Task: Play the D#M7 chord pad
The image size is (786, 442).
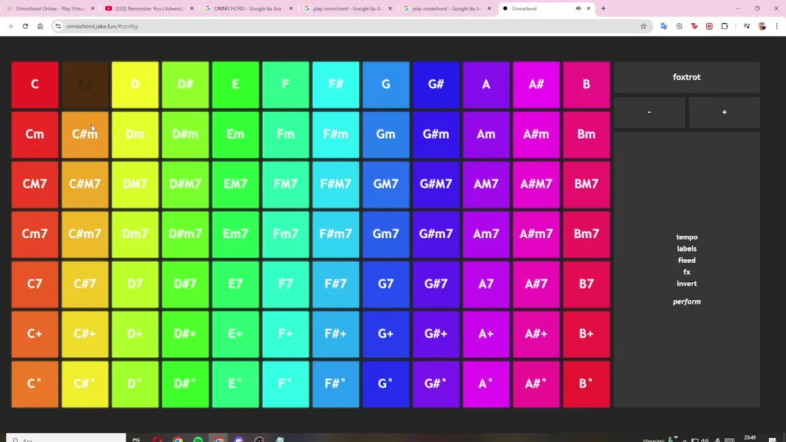Action: click(x=185, y=184)
